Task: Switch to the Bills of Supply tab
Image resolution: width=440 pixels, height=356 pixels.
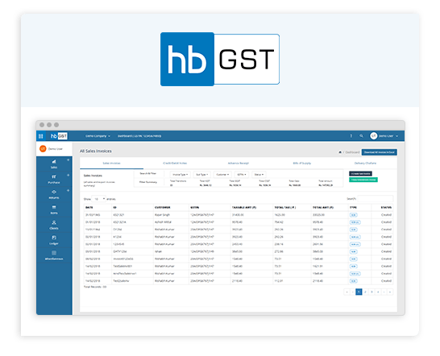Action: pyautogui.click(x=302, y=163)
